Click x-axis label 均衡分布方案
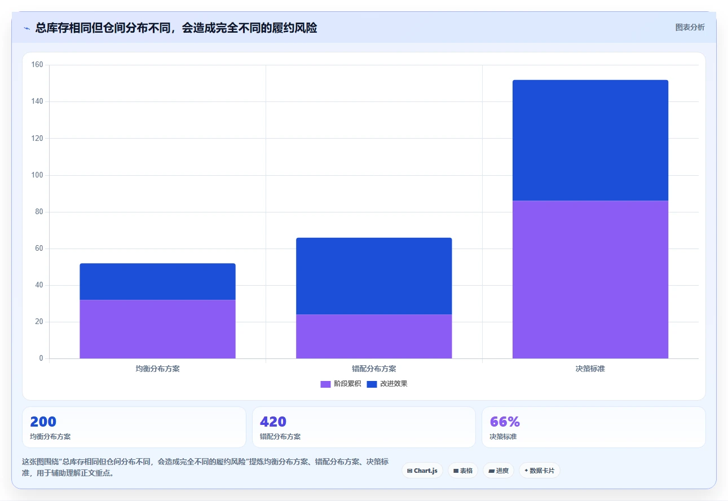The width and height of the screenshot is (728, 501). coord(157,369)
